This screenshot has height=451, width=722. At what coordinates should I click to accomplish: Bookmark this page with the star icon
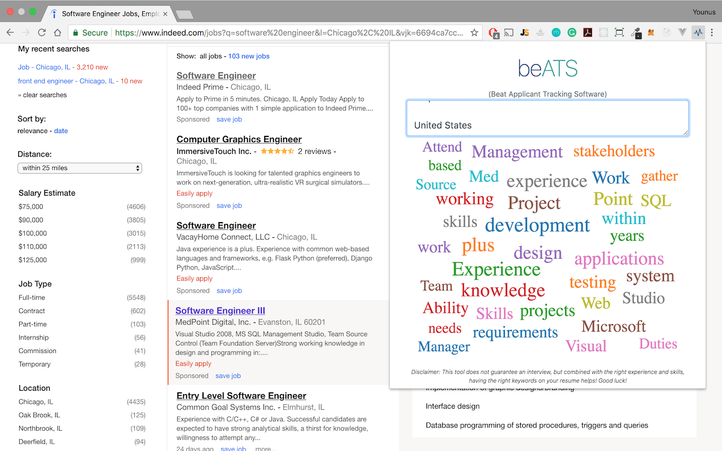point(474,33)
